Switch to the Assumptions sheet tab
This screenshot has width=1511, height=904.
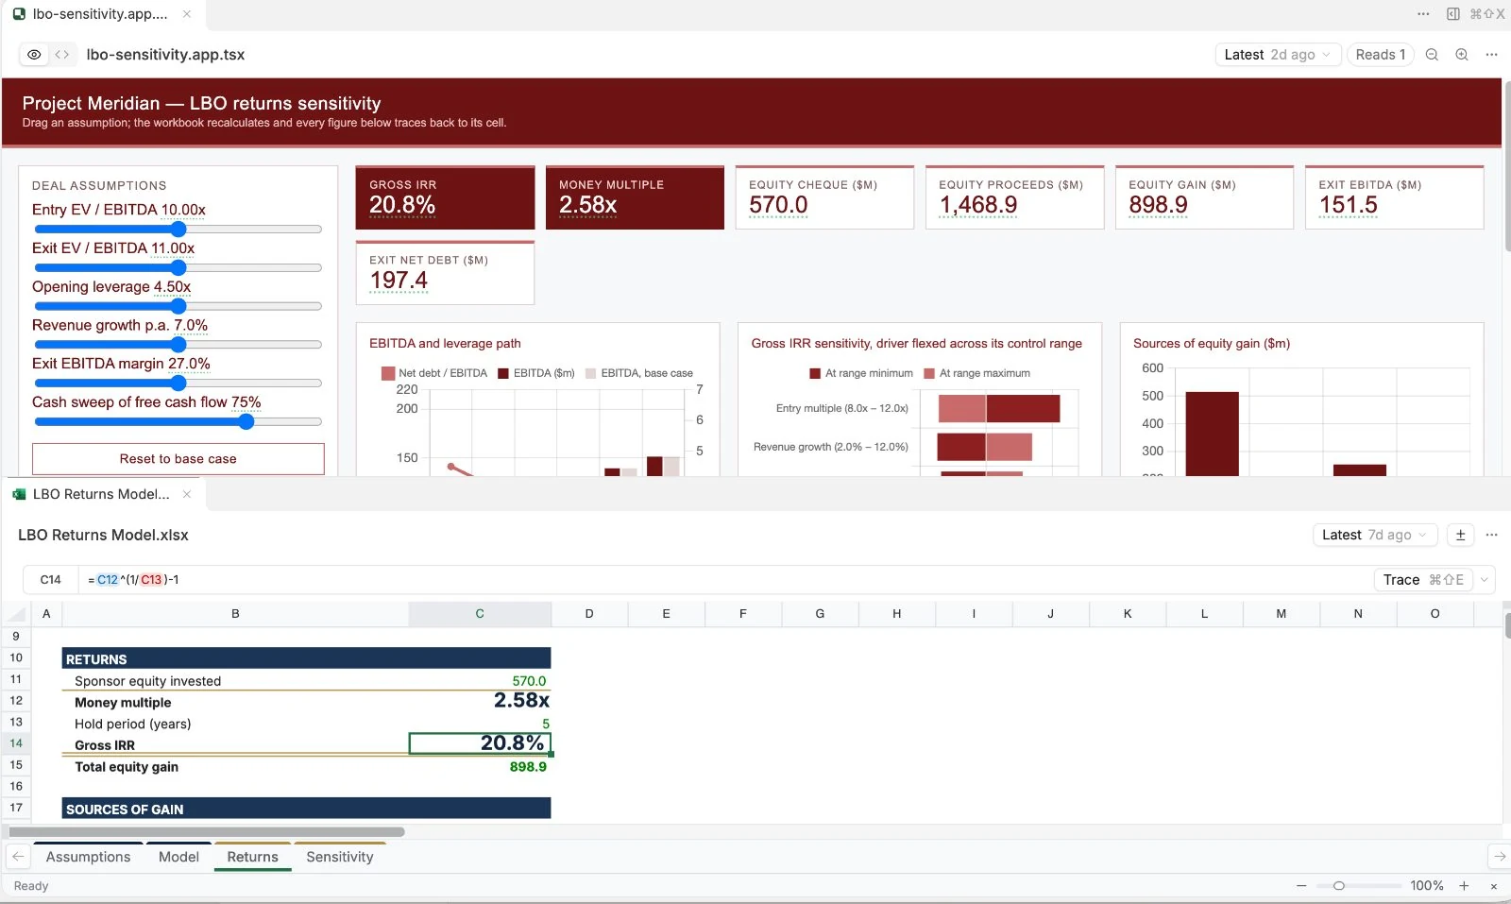89,857
